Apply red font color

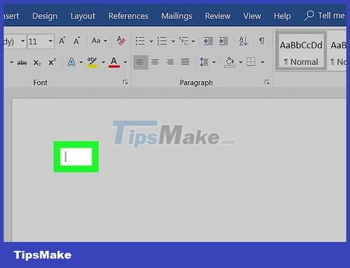(114, 62)
